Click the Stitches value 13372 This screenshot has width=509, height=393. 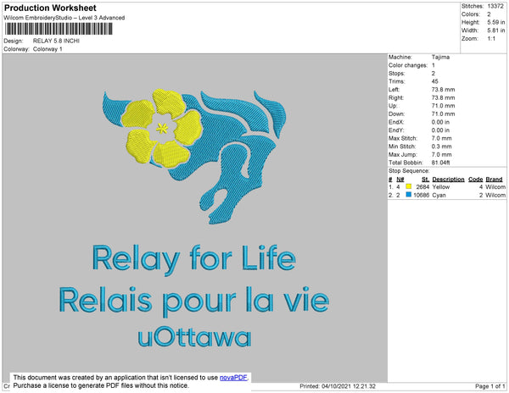pyautogui.click(x=495, y=6)
